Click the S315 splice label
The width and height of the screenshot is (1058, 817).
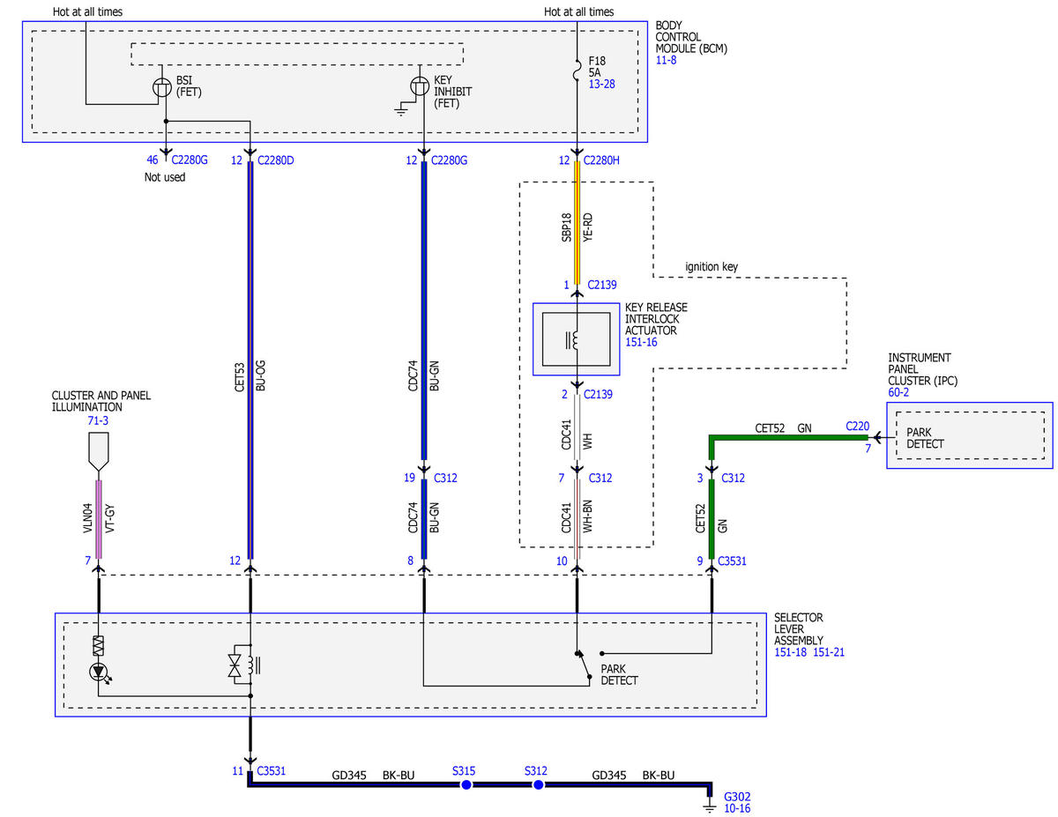pos(465,771)
